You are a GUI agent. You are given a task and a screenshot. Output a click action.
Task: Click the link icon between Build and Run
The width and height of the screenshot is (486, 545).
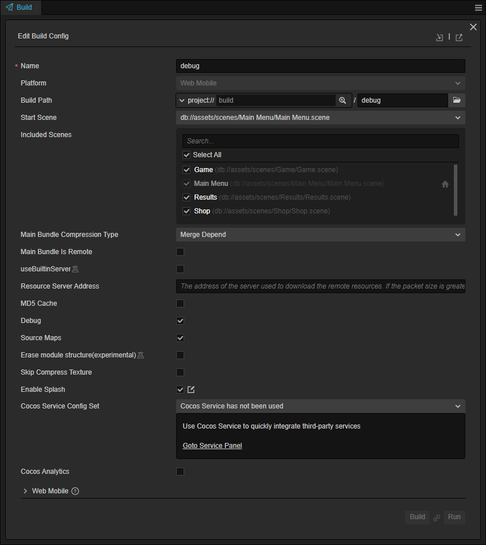coord(437,517)
